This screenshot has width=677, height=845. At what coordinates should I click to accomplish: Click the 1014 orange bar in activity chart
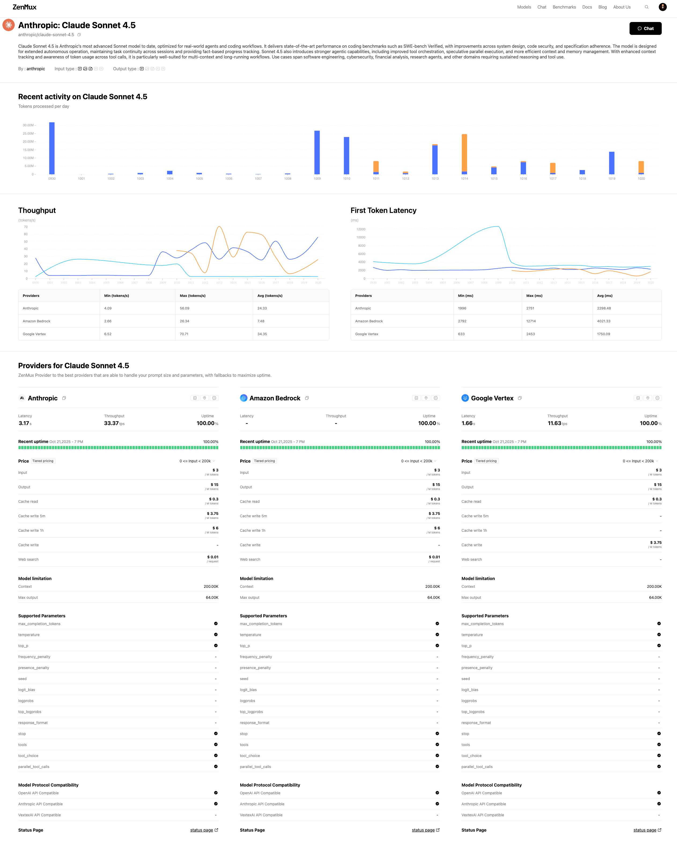point(464,153)
